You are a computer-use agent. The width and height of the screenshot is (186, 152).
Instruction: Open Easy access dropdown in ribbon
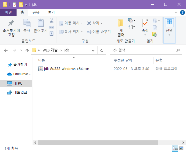(x=131, y=27)
